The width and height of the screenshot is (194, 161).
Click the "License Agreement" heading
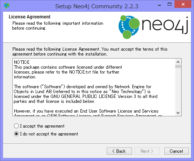30,17
